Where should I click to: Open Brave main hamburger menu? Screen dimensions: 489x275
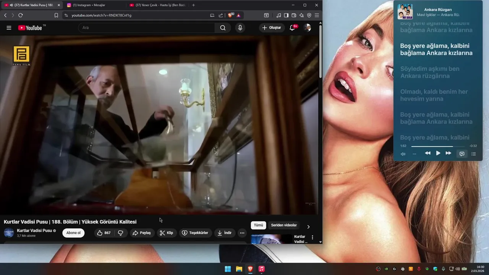[317, 15]
